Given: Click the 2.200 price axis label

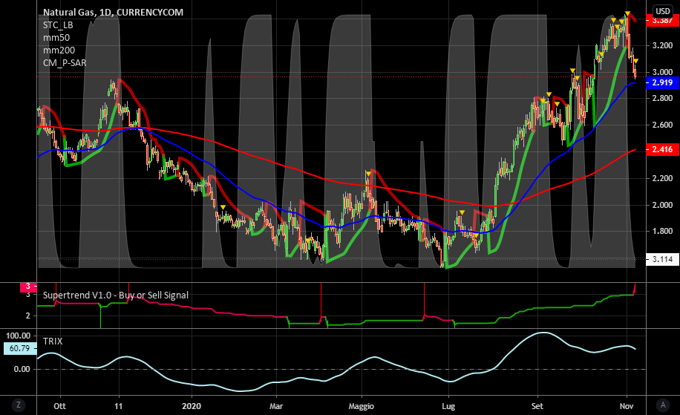Looking at the screenshot, I should (x=662, y=177).
